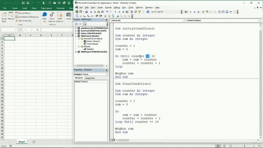Image resolution: width=263 pixels, height=148 pixels.
Task: Click Break pause icon in standard toolbar
Action: click(x=119, y=12)
